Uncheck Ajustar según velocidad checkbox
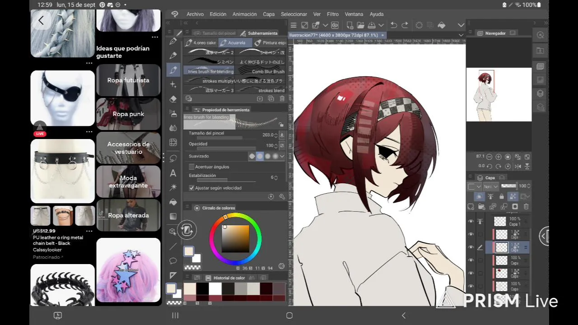Screen dimensions: 578x325 point(191,188)
